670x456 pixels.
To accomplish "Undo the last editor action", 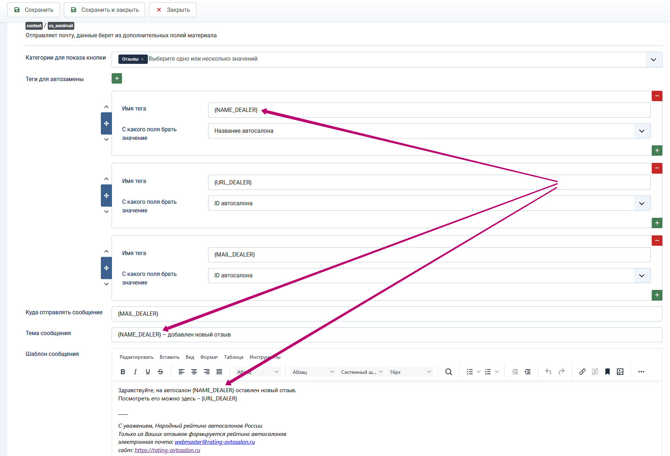I will [548, 372].
